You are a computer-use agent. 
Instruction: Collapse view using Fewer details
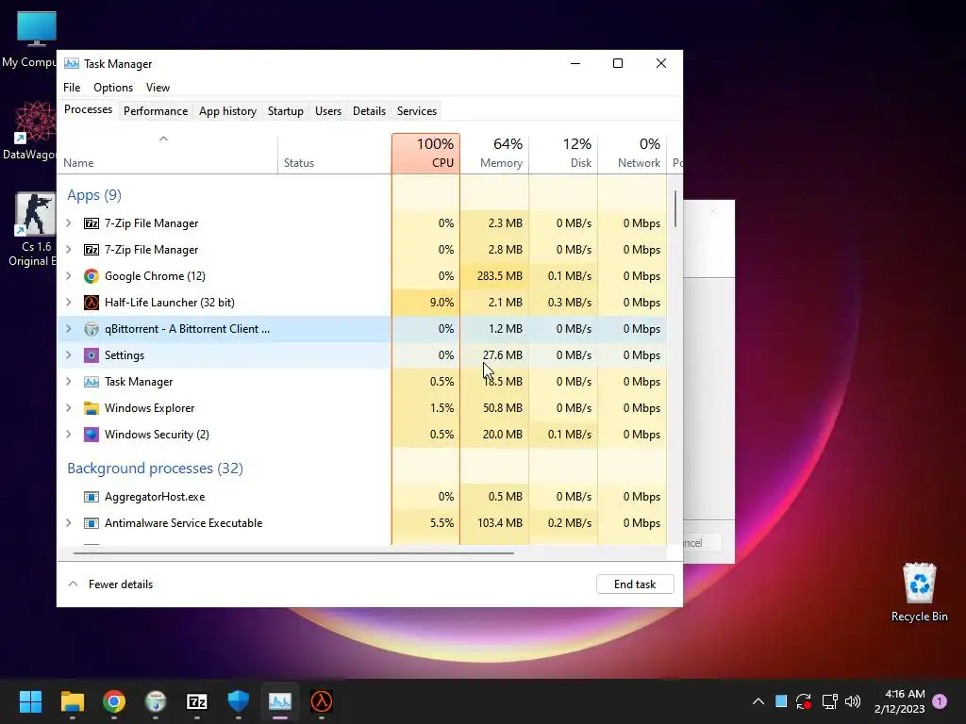click(110, 584)
